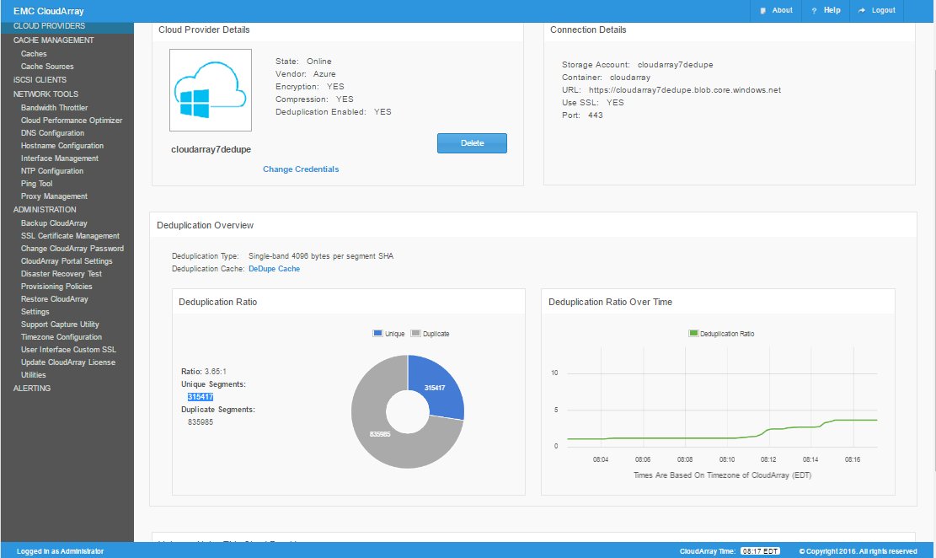Open the Change Credentials link
Viewport: 936px width, 558px height.
pyautogui.click(x=301, y=169)
